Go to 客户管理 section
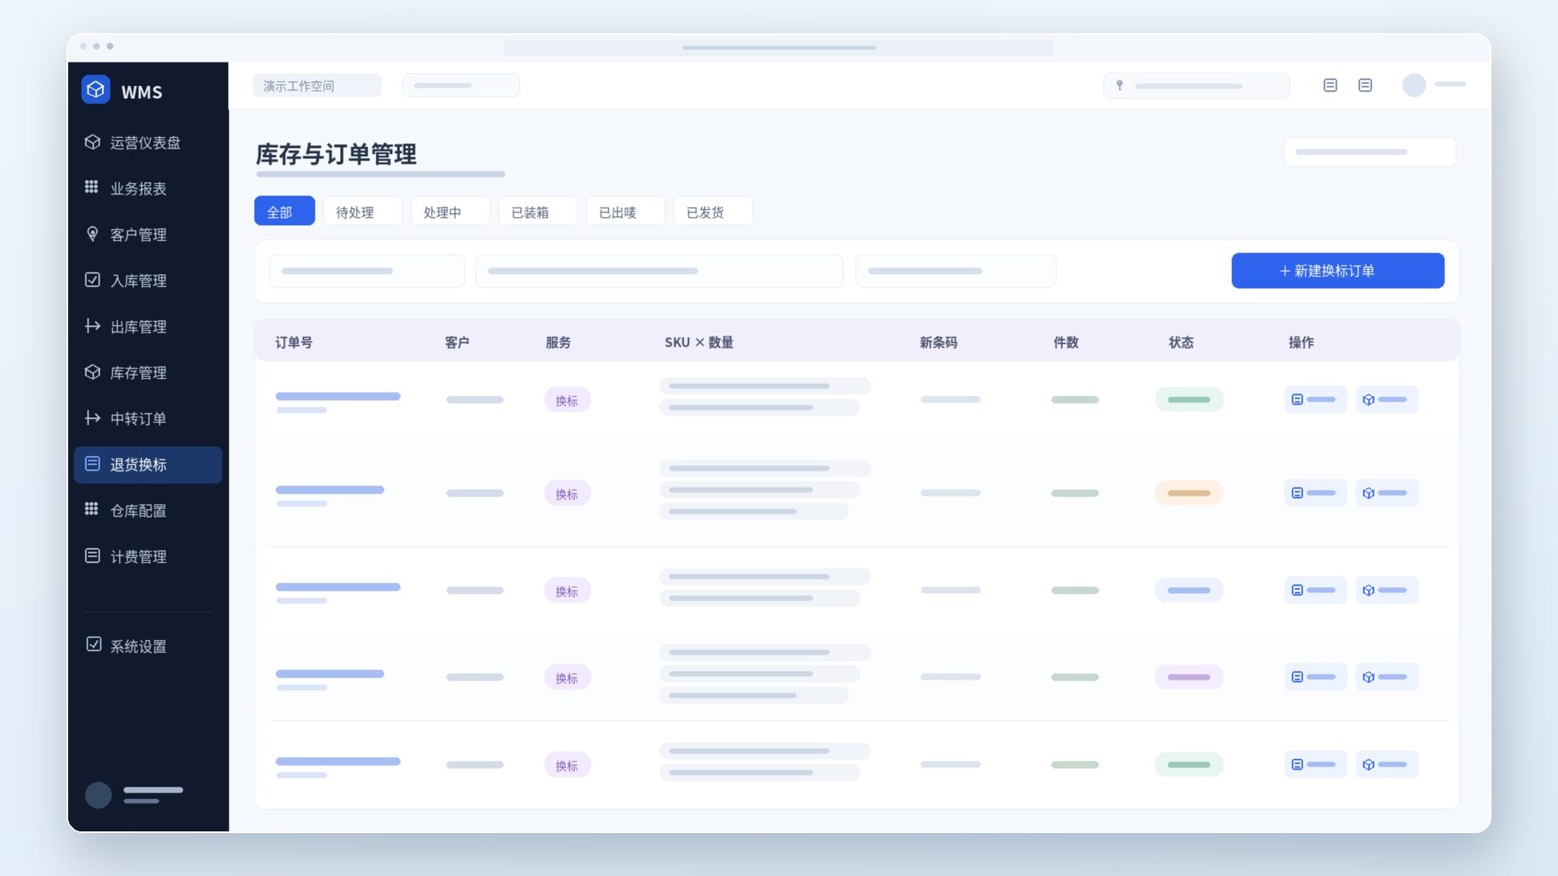This screenshot has height=876, width=1558. click(x=148, y=234)
